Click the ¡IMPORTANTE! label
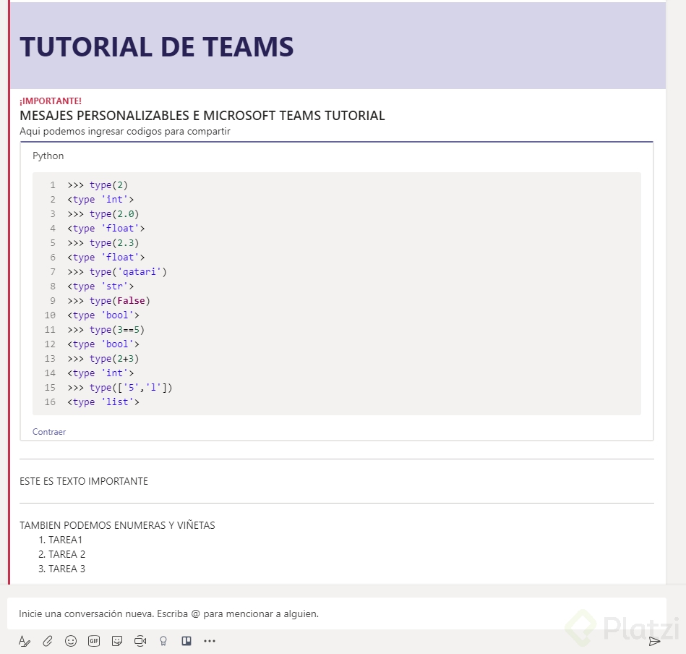This screenshot has height=654, width=686. (51, 101)
